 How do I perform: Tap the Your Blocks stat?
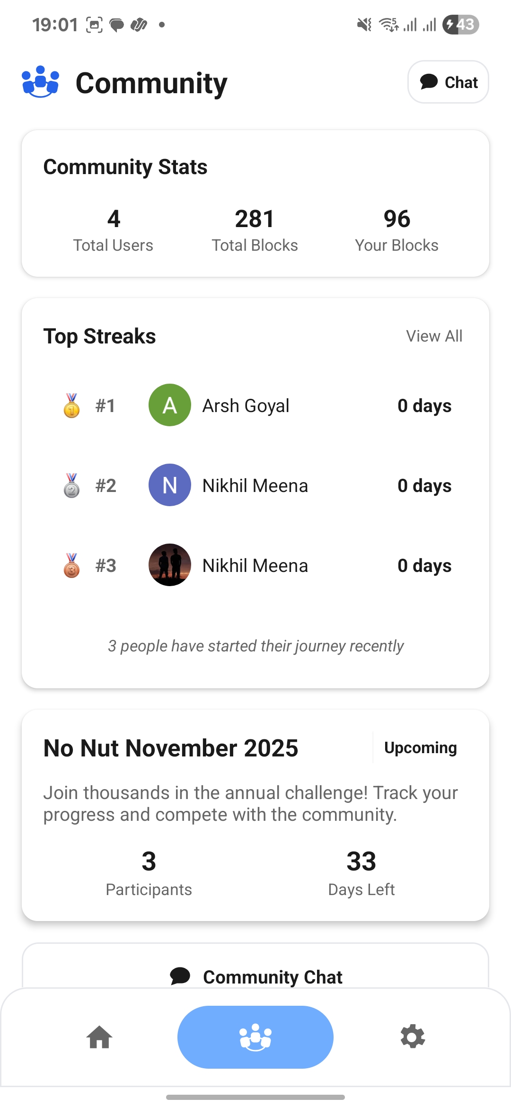396,230
